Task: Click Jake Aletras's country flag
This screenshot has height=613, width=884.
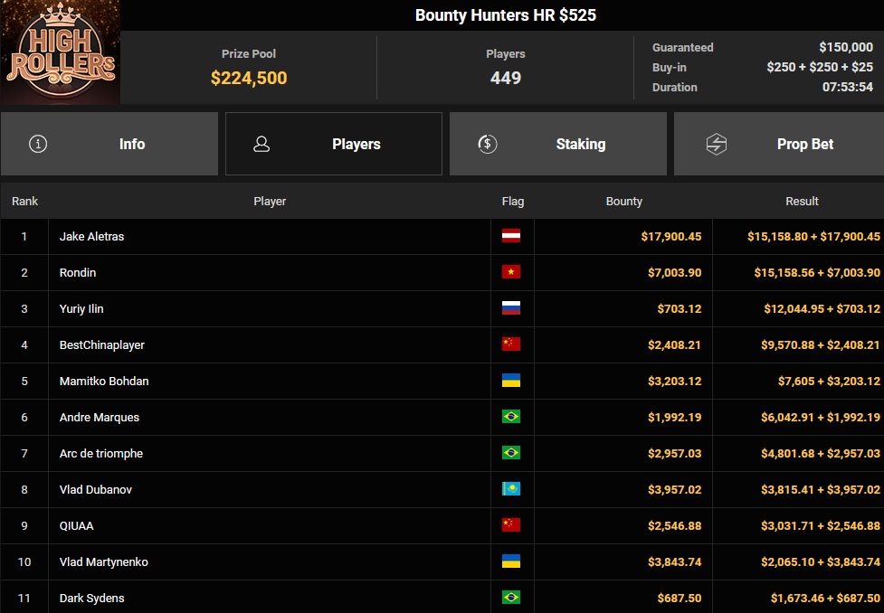Action: click(x=511, y=236)
